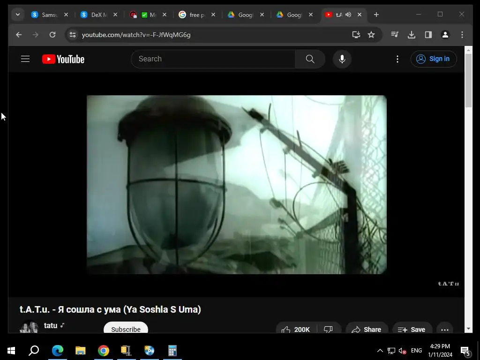Screen dimensions: 480x360
Task: Open Chrome media controls icon
Action: [x=395, y=35]
